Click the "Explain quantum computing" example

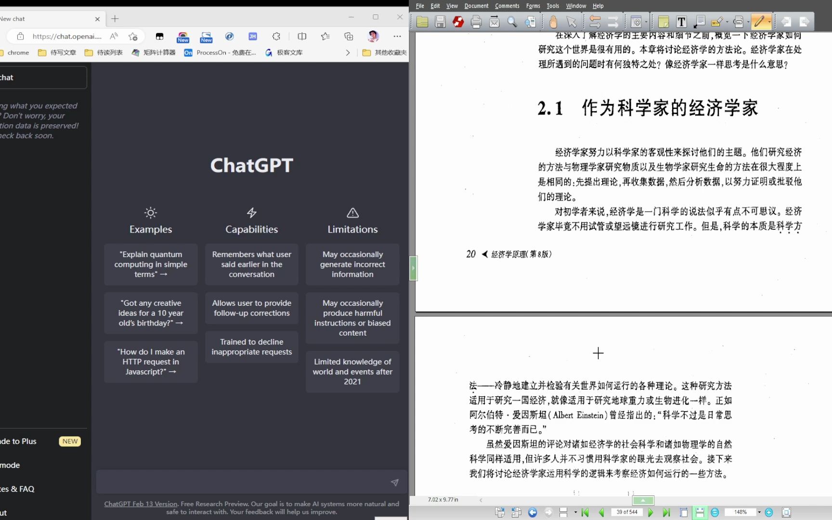coord(151,264)
